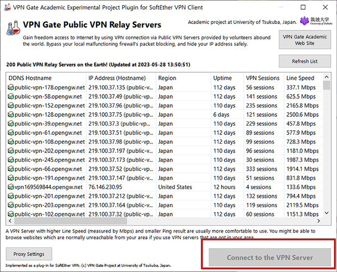
Task: Click server icon for public-vpn-245.opengw.net
Action: click(x=11, y=160)
